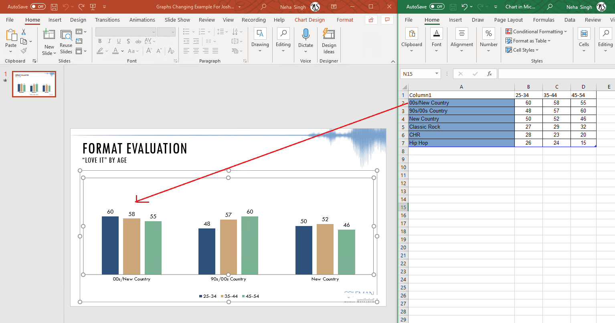Toggle Text Shadow in PowerPoint Font group
The image size is (615, 323).
pyautogui.click(x=128, y=41)
